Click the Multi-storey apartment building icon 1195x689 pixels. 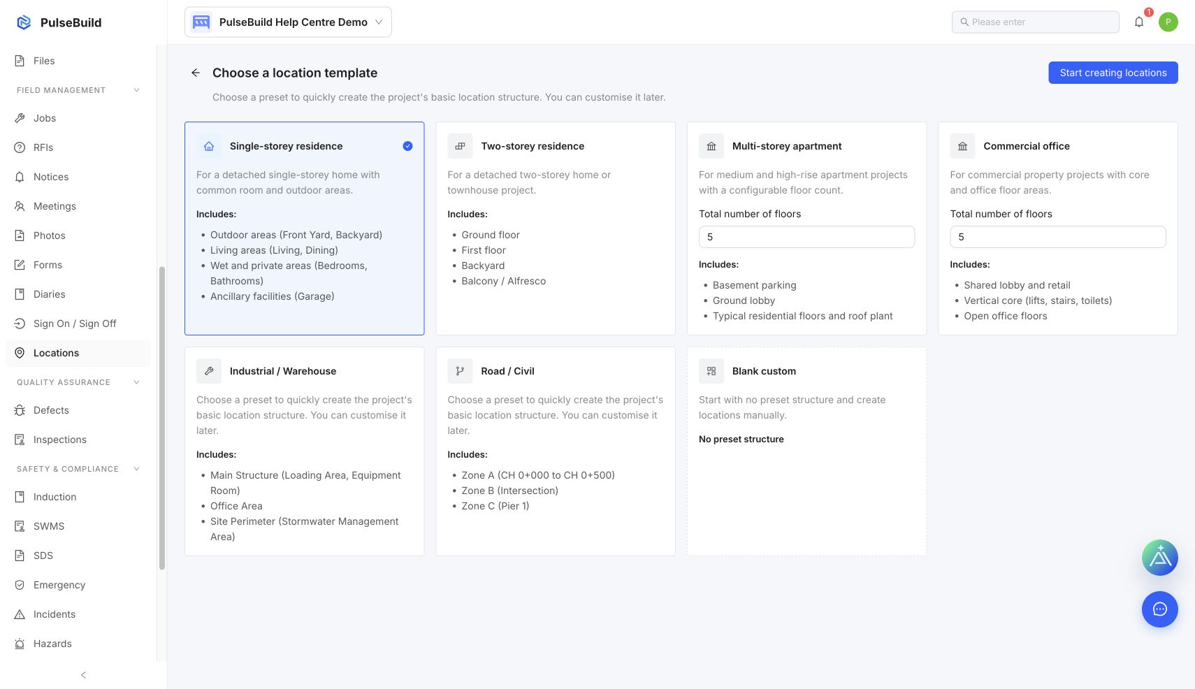(x=711, y=146)
